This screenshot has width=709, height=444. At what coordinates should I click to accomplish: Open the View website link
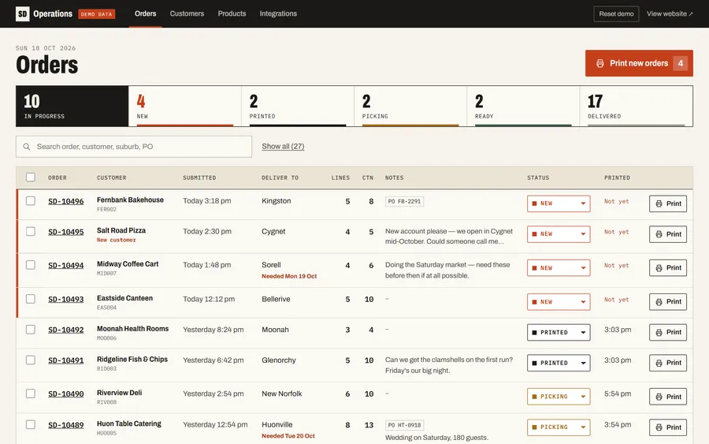pyautogui.click(x=670, y=13)
